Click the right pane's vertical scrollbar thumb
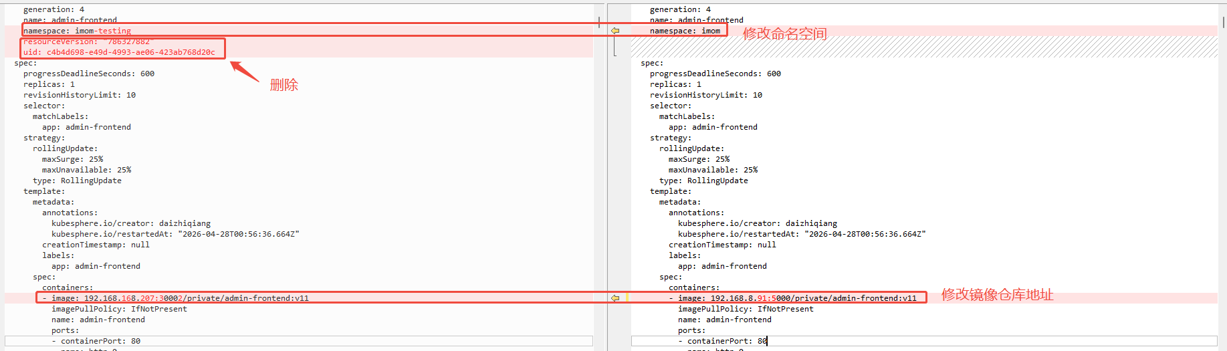 (x=1223, y=22)
